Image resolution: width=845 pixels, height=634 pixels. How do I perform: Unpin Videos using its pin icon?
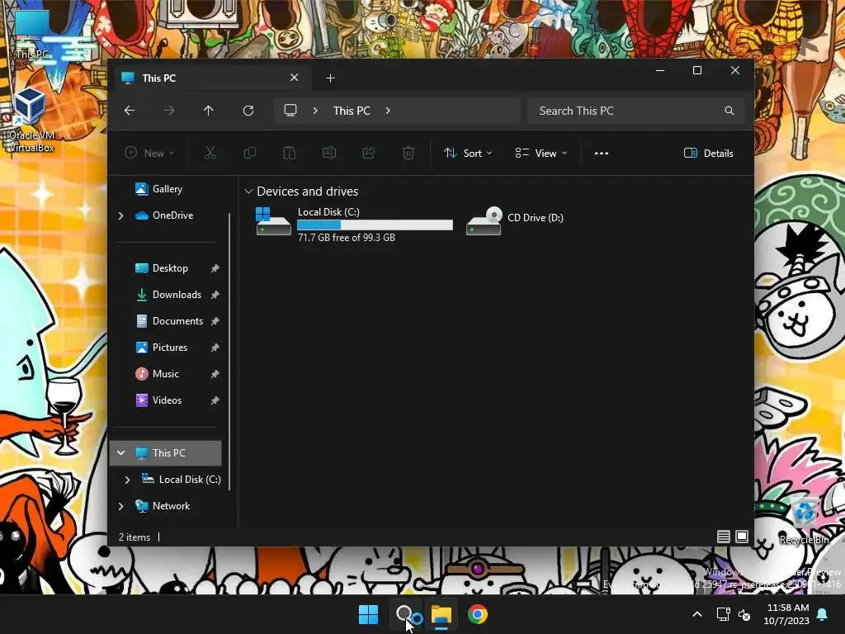pyautogui.click(x=215, y=400)
